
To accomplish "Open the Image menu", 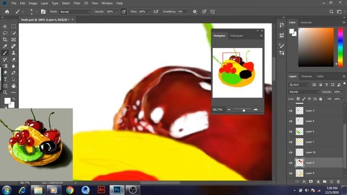I will tap(33, 3).
